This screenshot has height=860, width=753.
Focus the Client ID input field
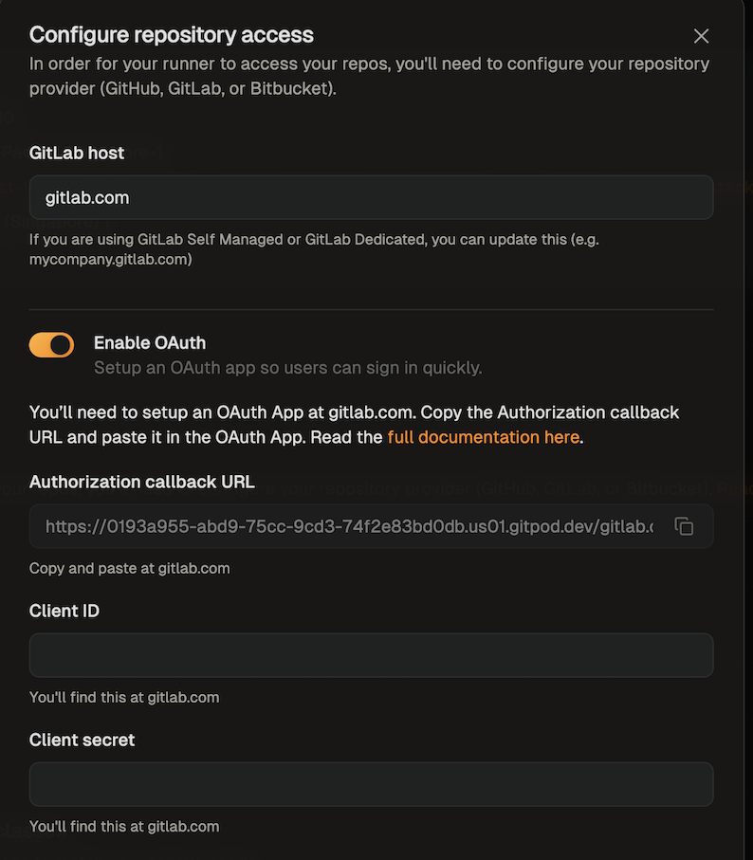click(371, 655)
